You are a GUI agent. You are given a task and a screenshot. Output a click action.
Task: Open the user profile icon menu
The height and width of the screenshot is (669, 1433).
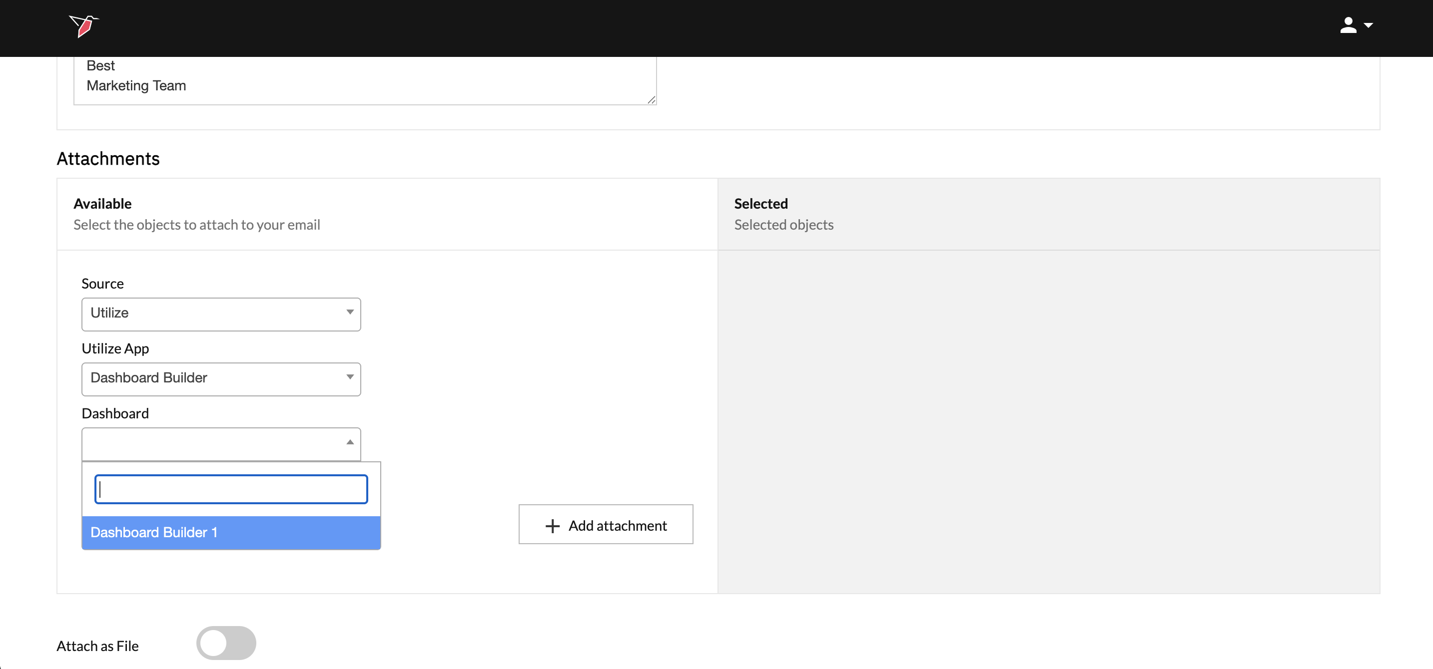[1348, 25]
